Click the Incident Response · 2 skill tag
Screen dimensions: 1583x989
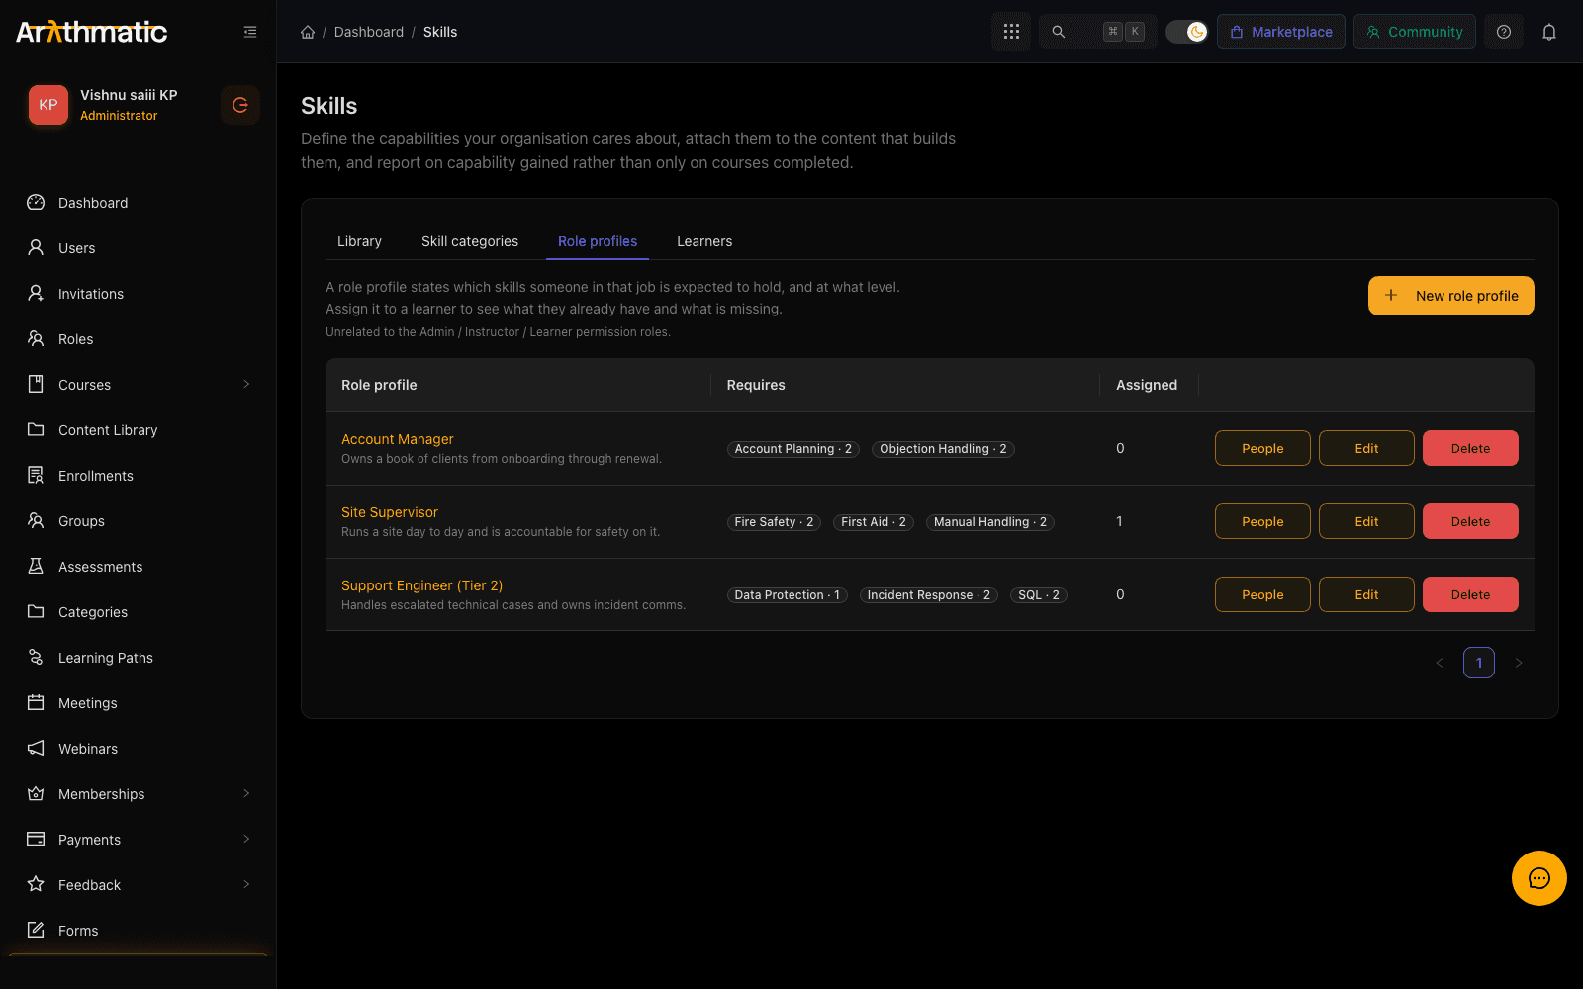click(929, 595)
